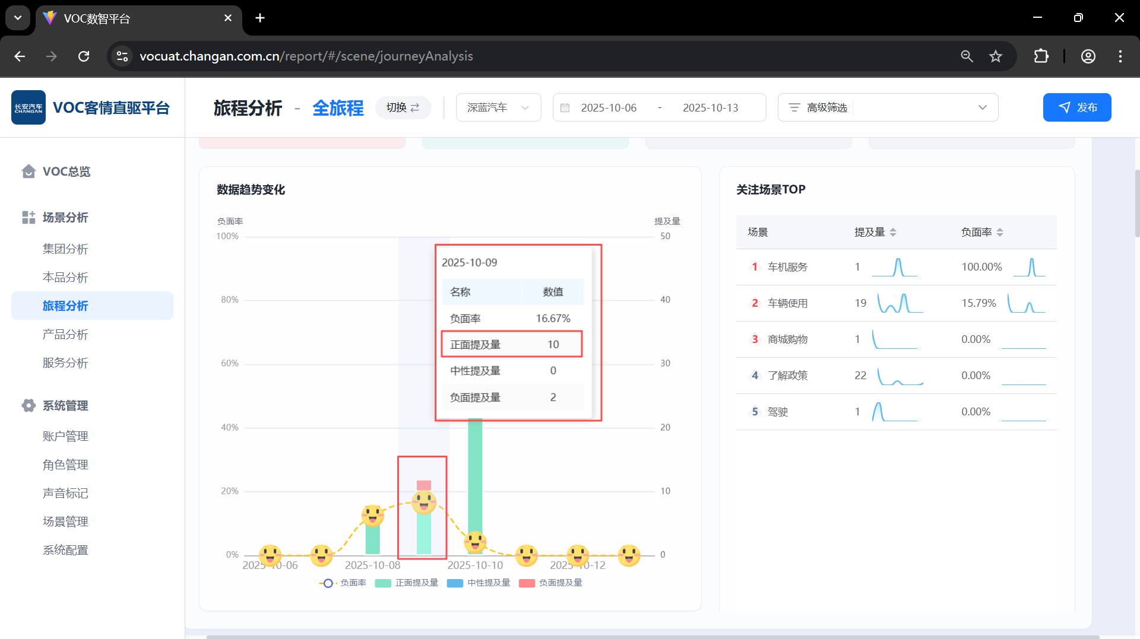Bookmark this page with the star icon
1140x639 pixels.
point(996,56)
